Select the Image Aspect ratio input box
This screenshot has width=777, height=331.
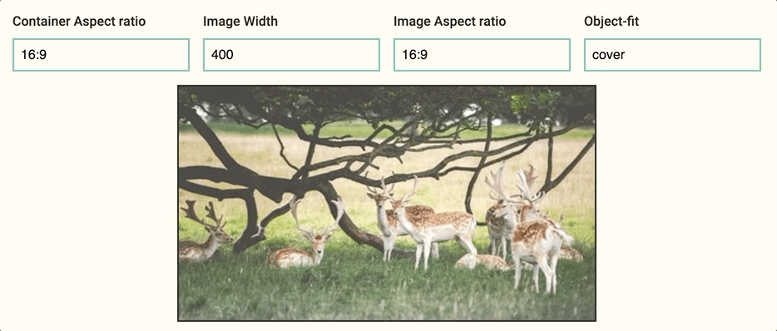point(482,55)
